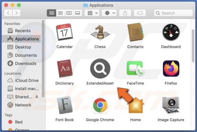Select the Dictionary app icon

click(x=65, y=68)
